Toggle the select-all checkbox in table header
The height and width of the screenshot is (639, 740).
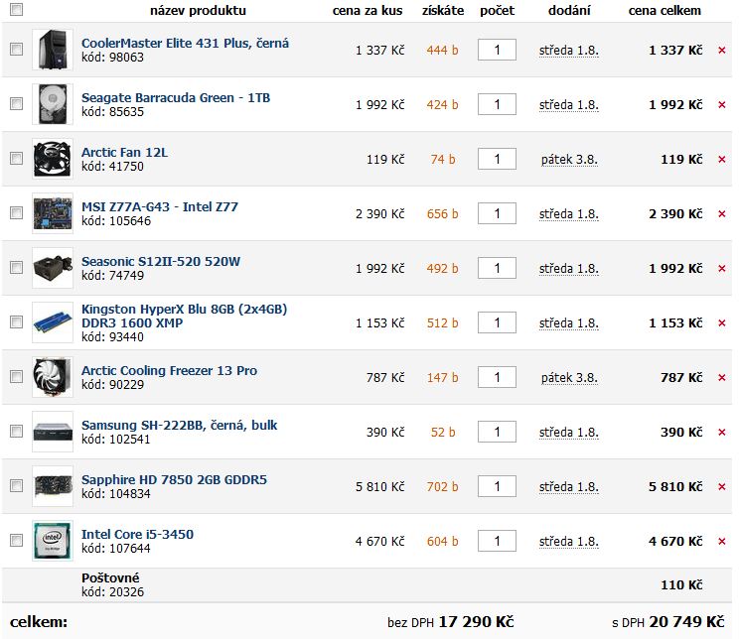(x=16, y=10)
